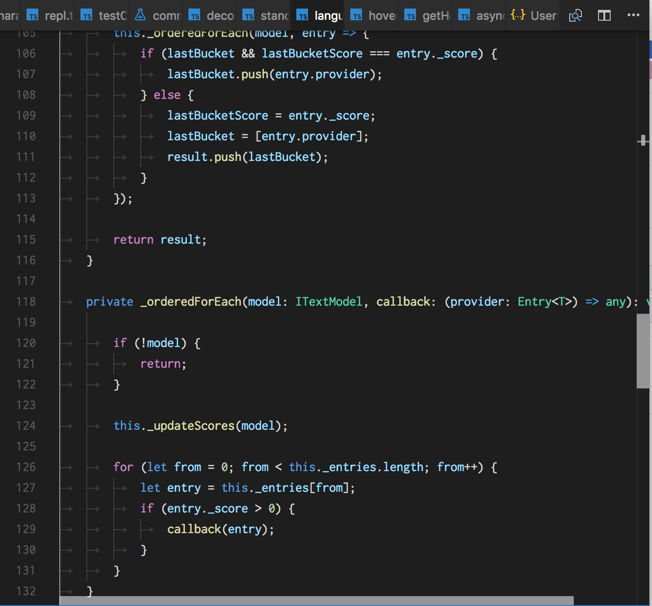Toggle the split editor layout icon
The height and width of the screenshot is (606, 652).
pyautogui.click(x=604, y=15)
